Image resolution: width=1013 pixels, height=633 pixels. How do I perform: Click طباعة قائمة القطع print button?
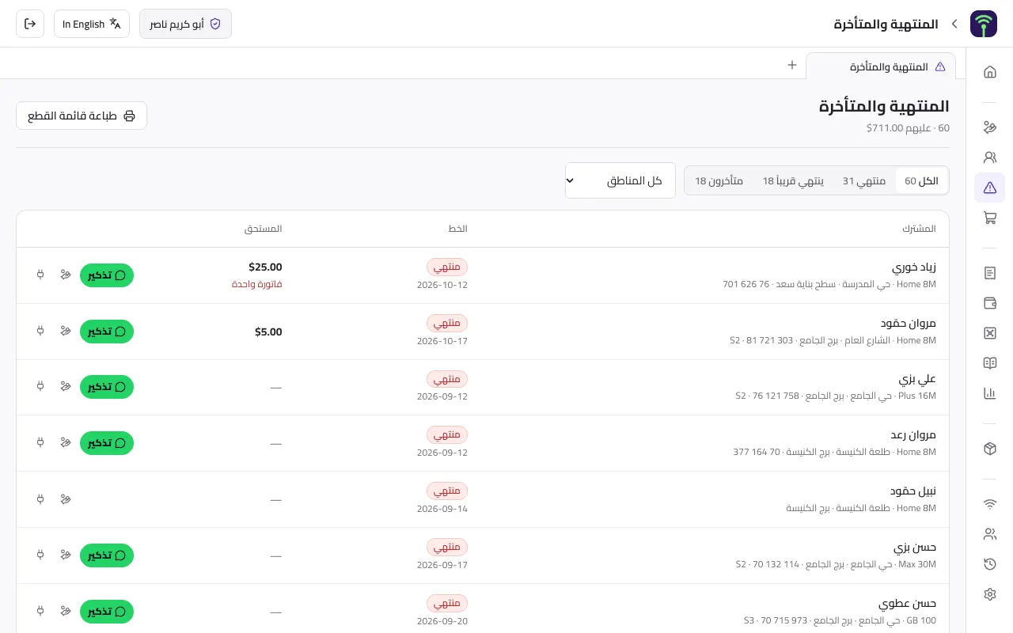82,116
